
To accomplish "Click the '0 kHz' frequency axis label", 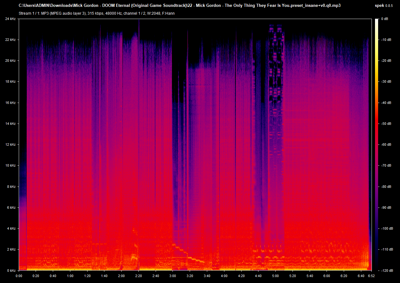I will point(11,271).
